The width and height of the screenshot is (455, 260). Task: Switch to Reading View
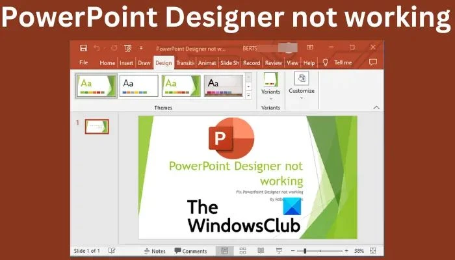(x=261, y=251)
